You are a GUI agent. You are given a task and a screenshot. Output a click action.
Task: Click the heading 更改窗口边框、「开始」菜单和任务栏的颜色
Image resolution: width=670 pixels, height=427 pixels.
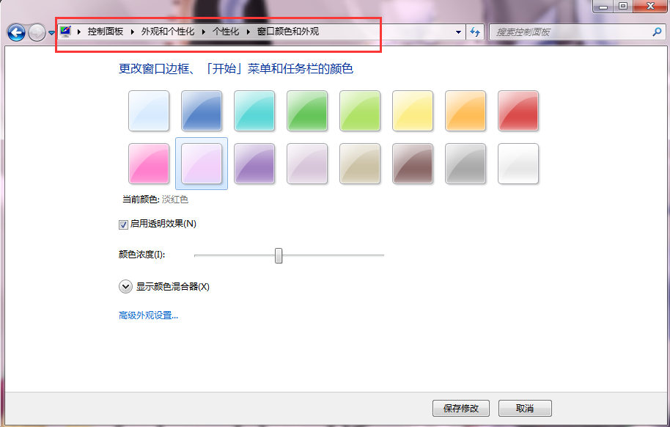(236, 68)
